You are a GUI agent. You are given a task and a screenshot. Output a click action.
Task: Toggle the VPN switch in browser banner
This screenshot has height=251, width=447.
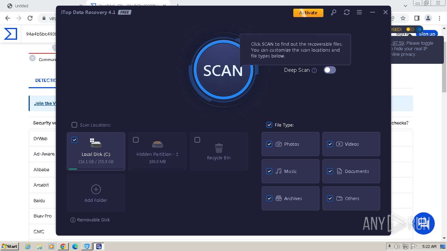(410, 29)
